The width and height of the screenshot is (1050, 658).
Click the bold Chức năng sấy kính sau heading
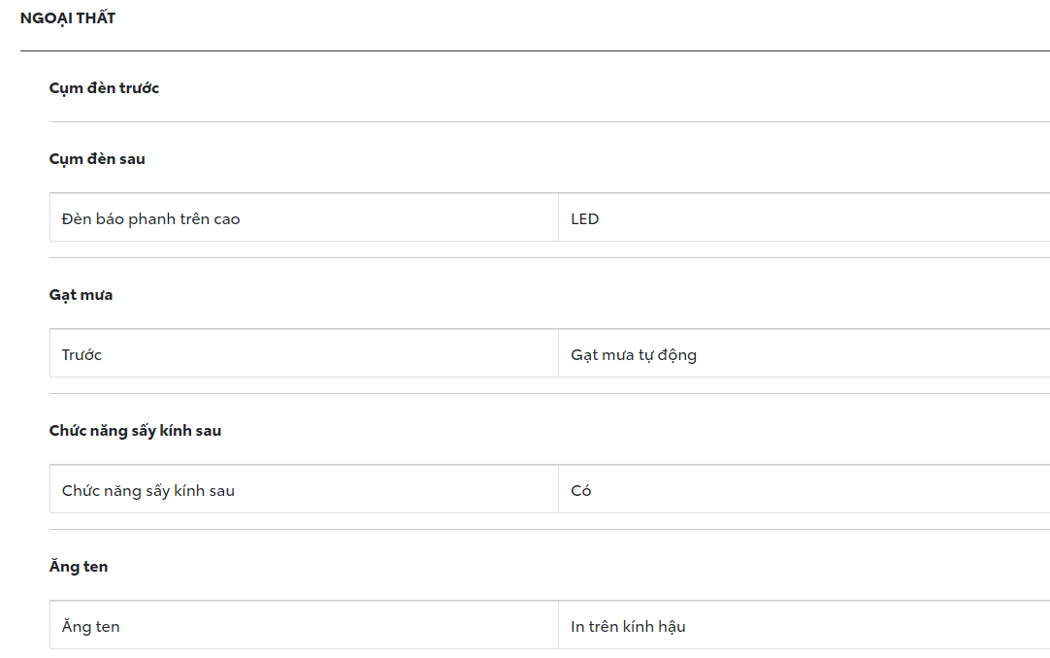(135, 430)
